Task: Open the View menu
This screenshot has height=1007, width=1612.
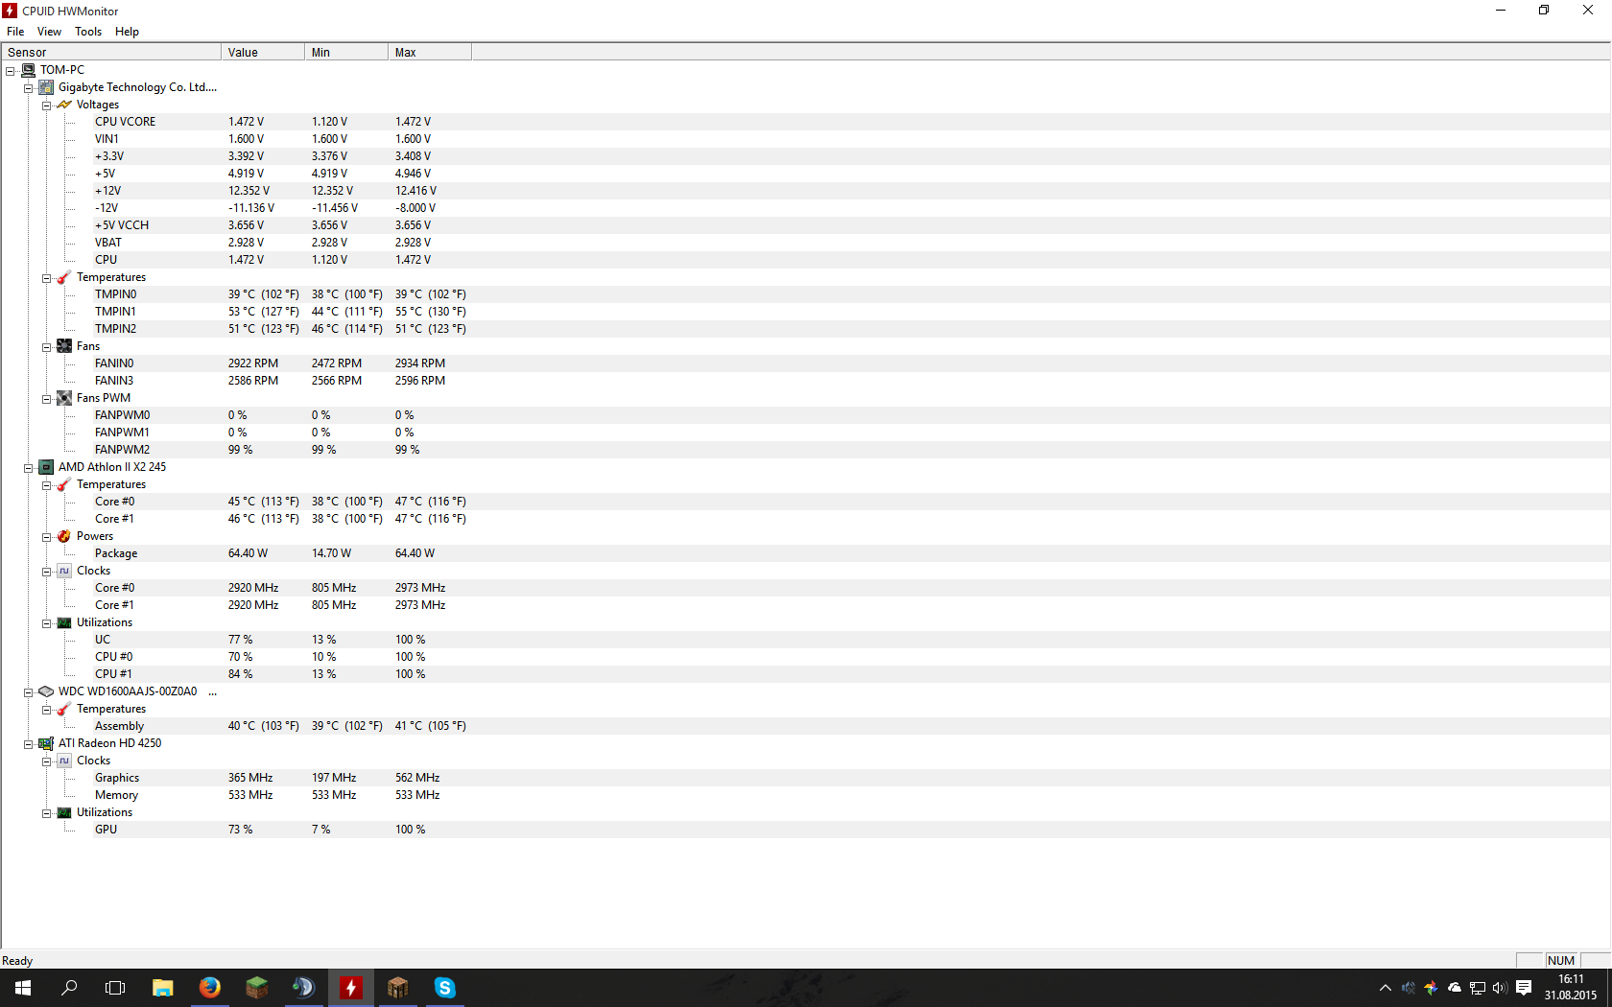Action: pos(49,32)
